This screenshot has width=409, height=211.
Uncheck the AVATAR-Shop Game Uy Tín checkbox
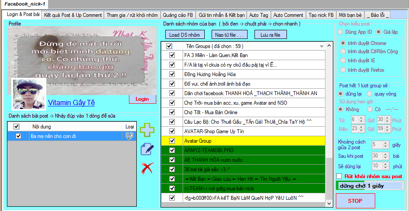click(172, 131)
